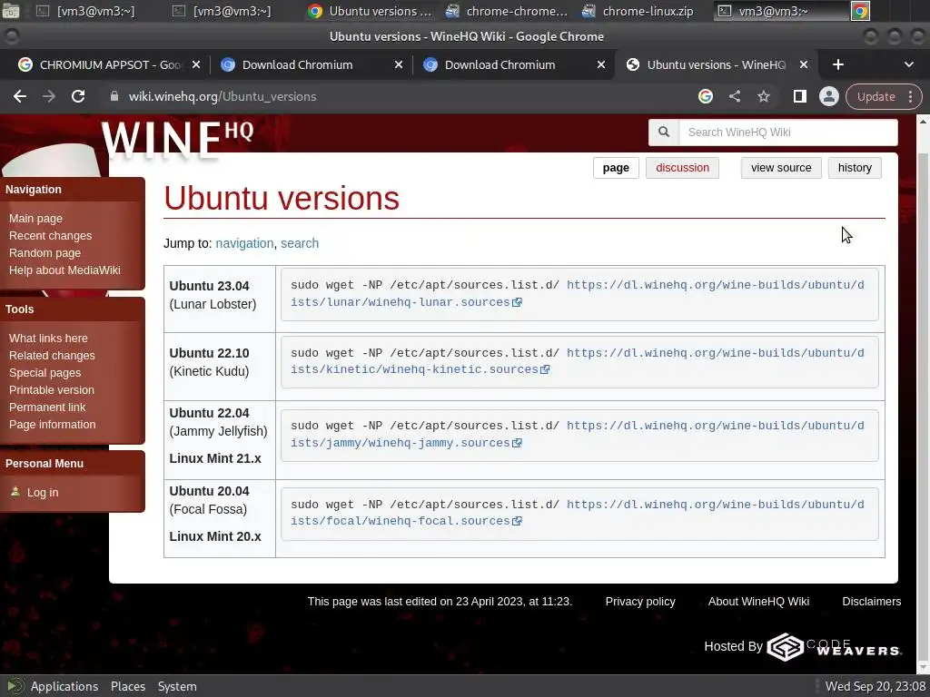Close the Ubuntu versions WineHQ tab
This screenshot has height=697, width=930.
pyautogui.click(x=804, y=64)
